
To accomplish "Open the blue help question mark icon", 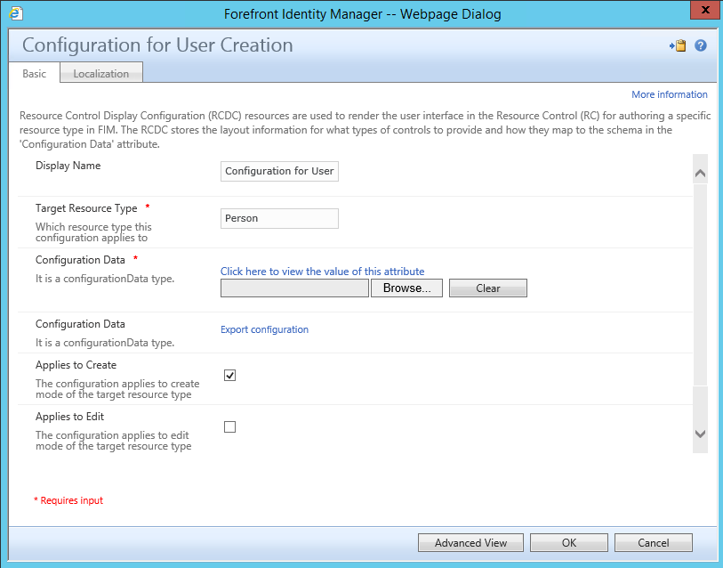I will 701,45.
